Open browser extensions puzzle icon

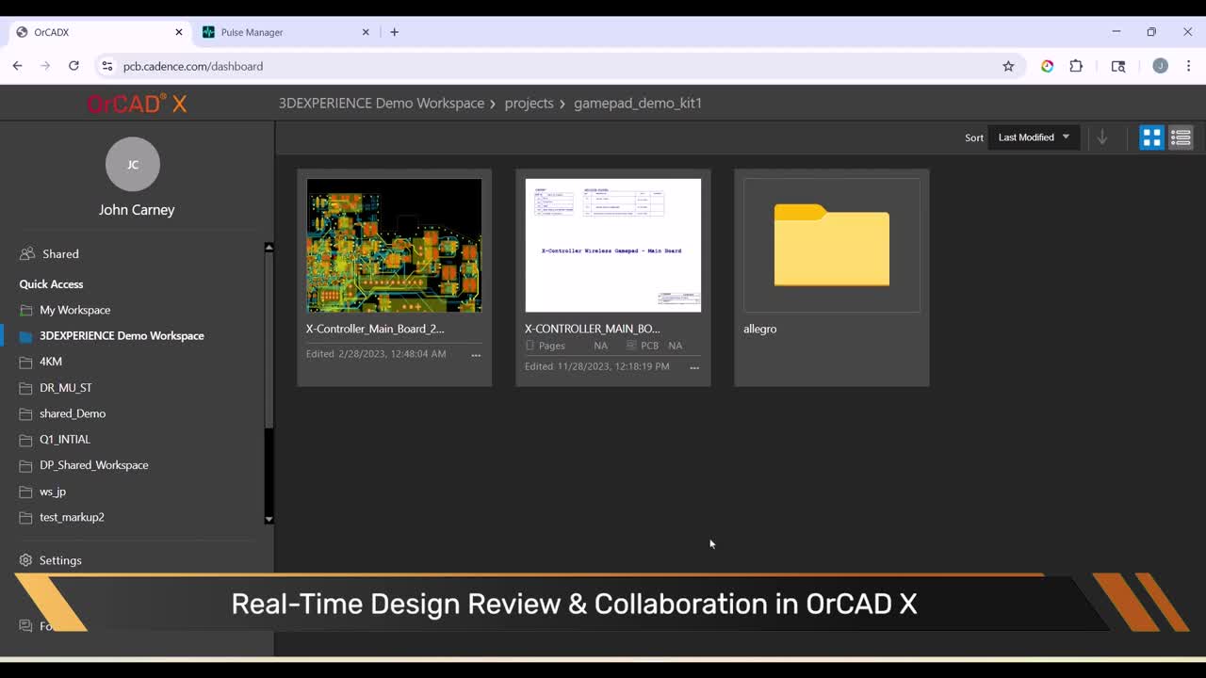1076,66
